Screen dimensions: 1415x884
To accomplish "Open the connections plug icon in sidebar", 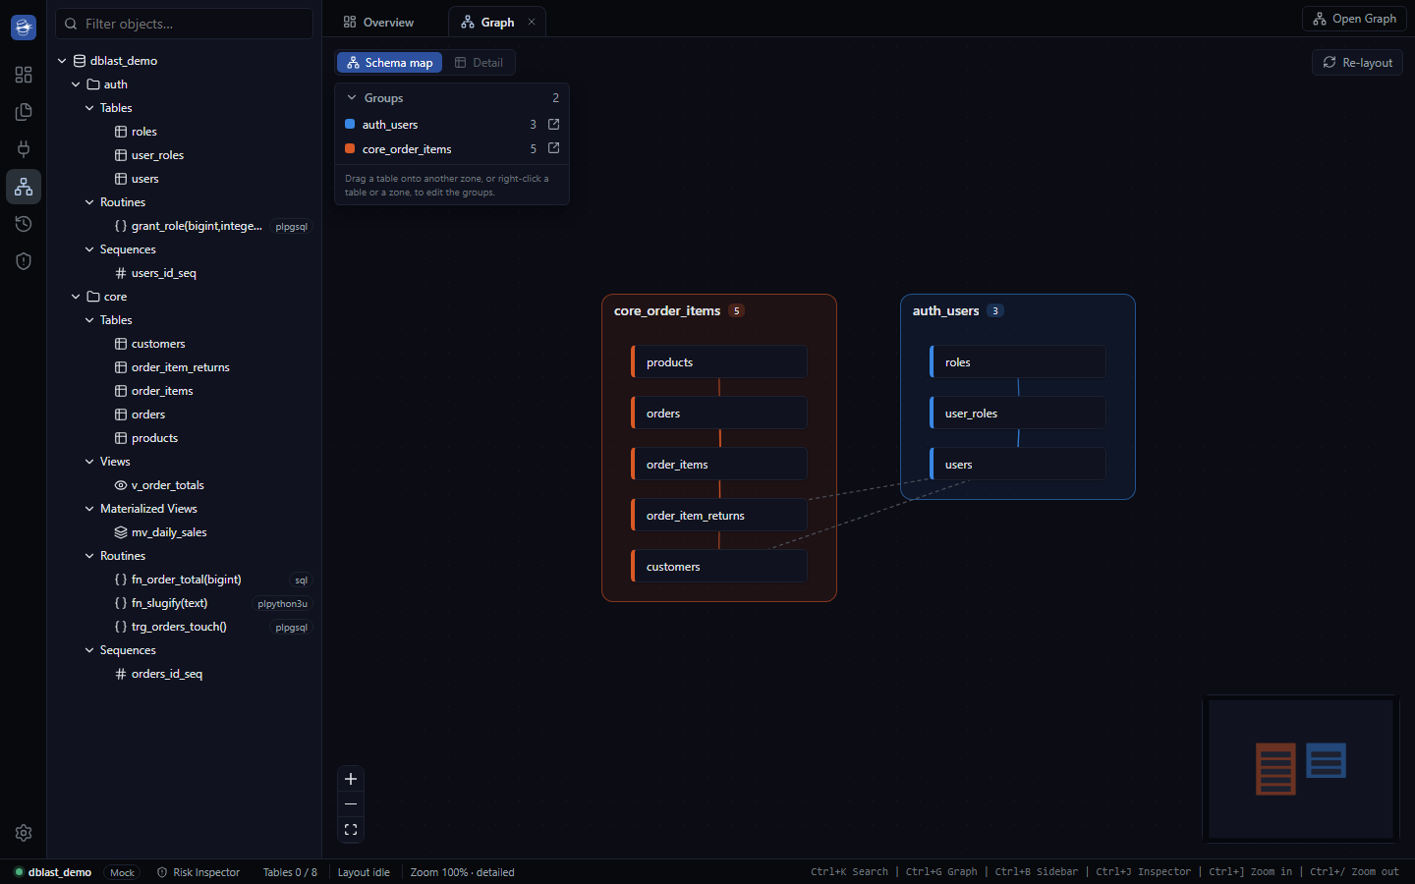I will coord(24,149).
